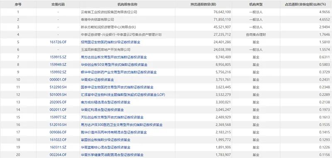Open 易方达沪深300医药卫生交易型开放式指数证券投资基金 link

pos(122,125)
